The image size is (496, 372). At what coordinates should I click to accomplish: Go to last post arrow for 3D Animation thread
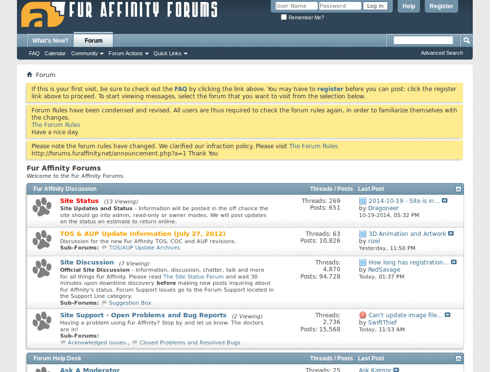[451, 233]
